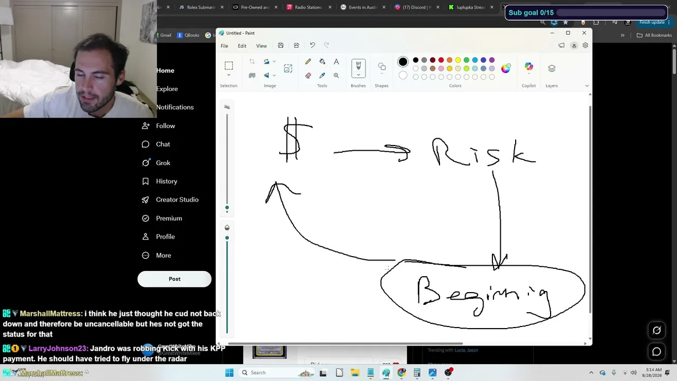Image resolution: width=677 pixels, height=381 pixels.
Task: Go to Home in the sidebar
Action: (x=165, y=70)
